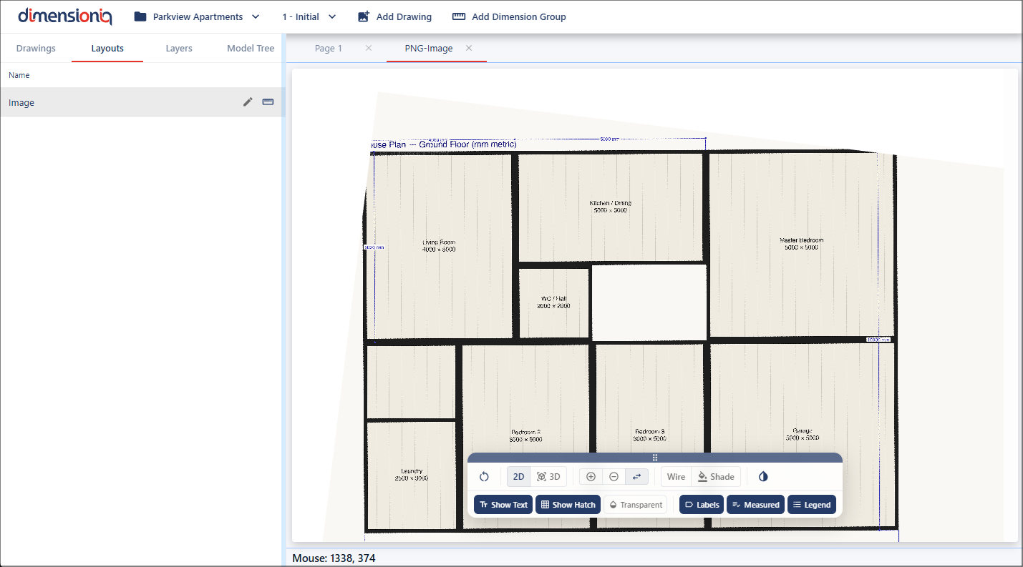This screenshot has width=1023, height=567.
Task: Close the PNG-Image tab
Action: (x=469, y=48)
